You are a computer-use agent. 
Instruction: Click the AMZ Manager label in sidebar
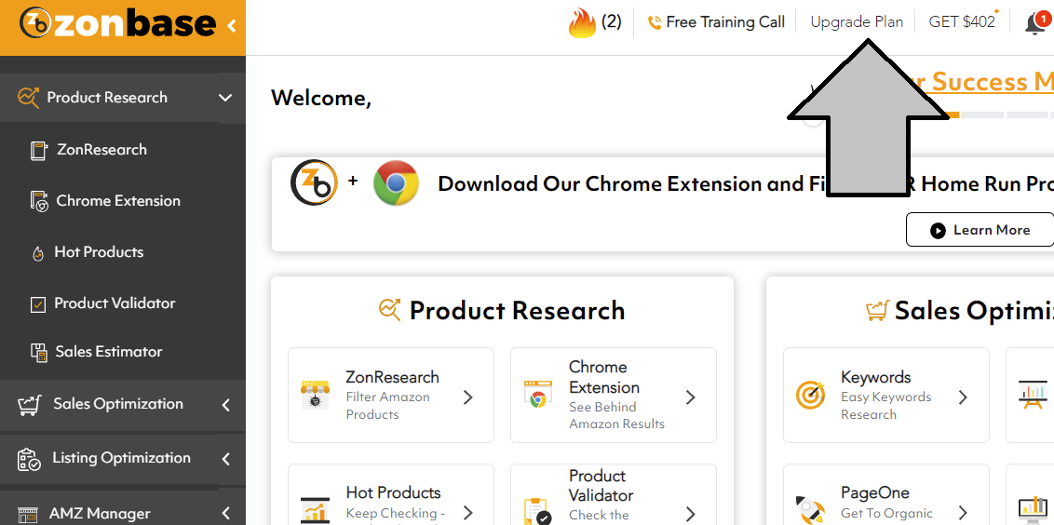tap(100, 514)
